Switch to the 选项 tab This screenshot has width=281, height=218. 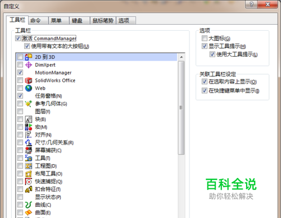pos(126,20)
